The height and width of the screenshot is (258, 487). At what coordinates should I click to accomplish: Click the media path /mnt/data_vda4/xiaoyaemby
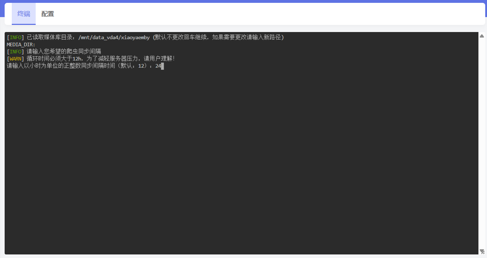[x=114, y=37]
